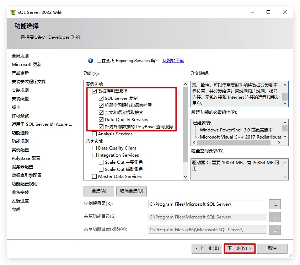Enable Integration Services checkbox
Viewport: 300px width, 265px height.
pyautogui.click(x=94, y=155)
